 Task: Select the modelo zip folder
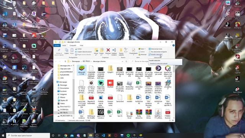(x=129, y=99)
